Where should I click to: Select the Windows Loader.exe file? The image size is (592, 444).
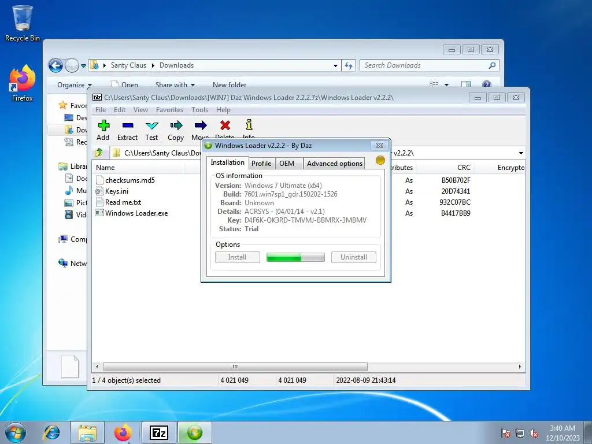(x=136, y=213)
